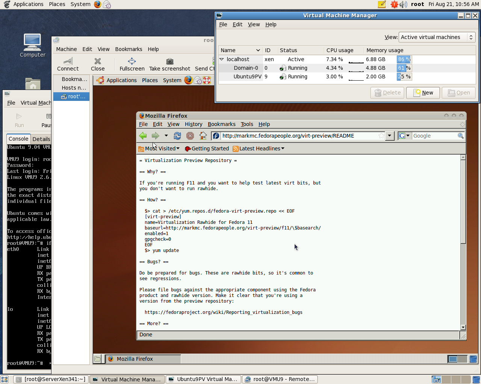Open Firefox back/forward history dropdown

point(166,136)
